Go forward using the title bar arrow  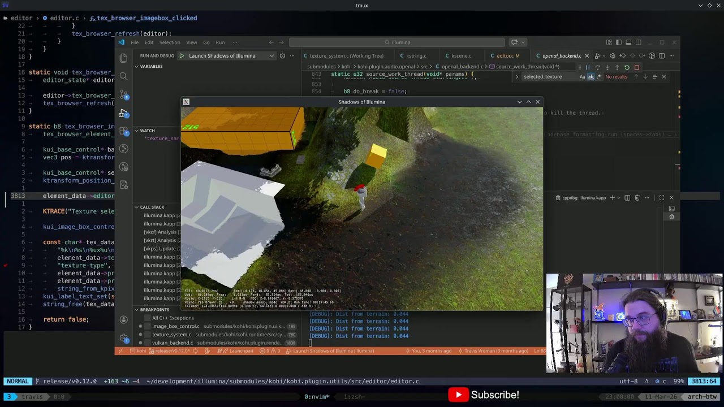tap(281, 42)
